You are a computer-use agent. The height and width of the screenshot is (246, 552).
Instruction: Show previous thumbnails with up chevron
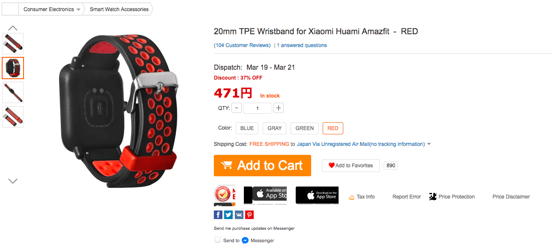coord(13,28)
